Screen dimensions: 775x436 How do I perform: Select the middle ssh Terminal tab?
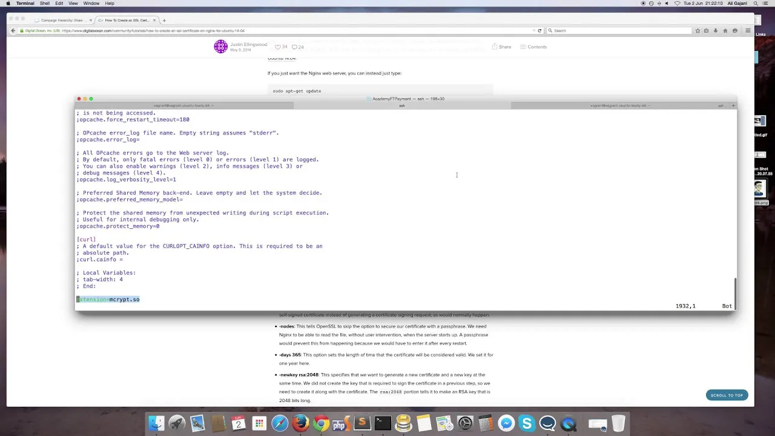[402, 105]
